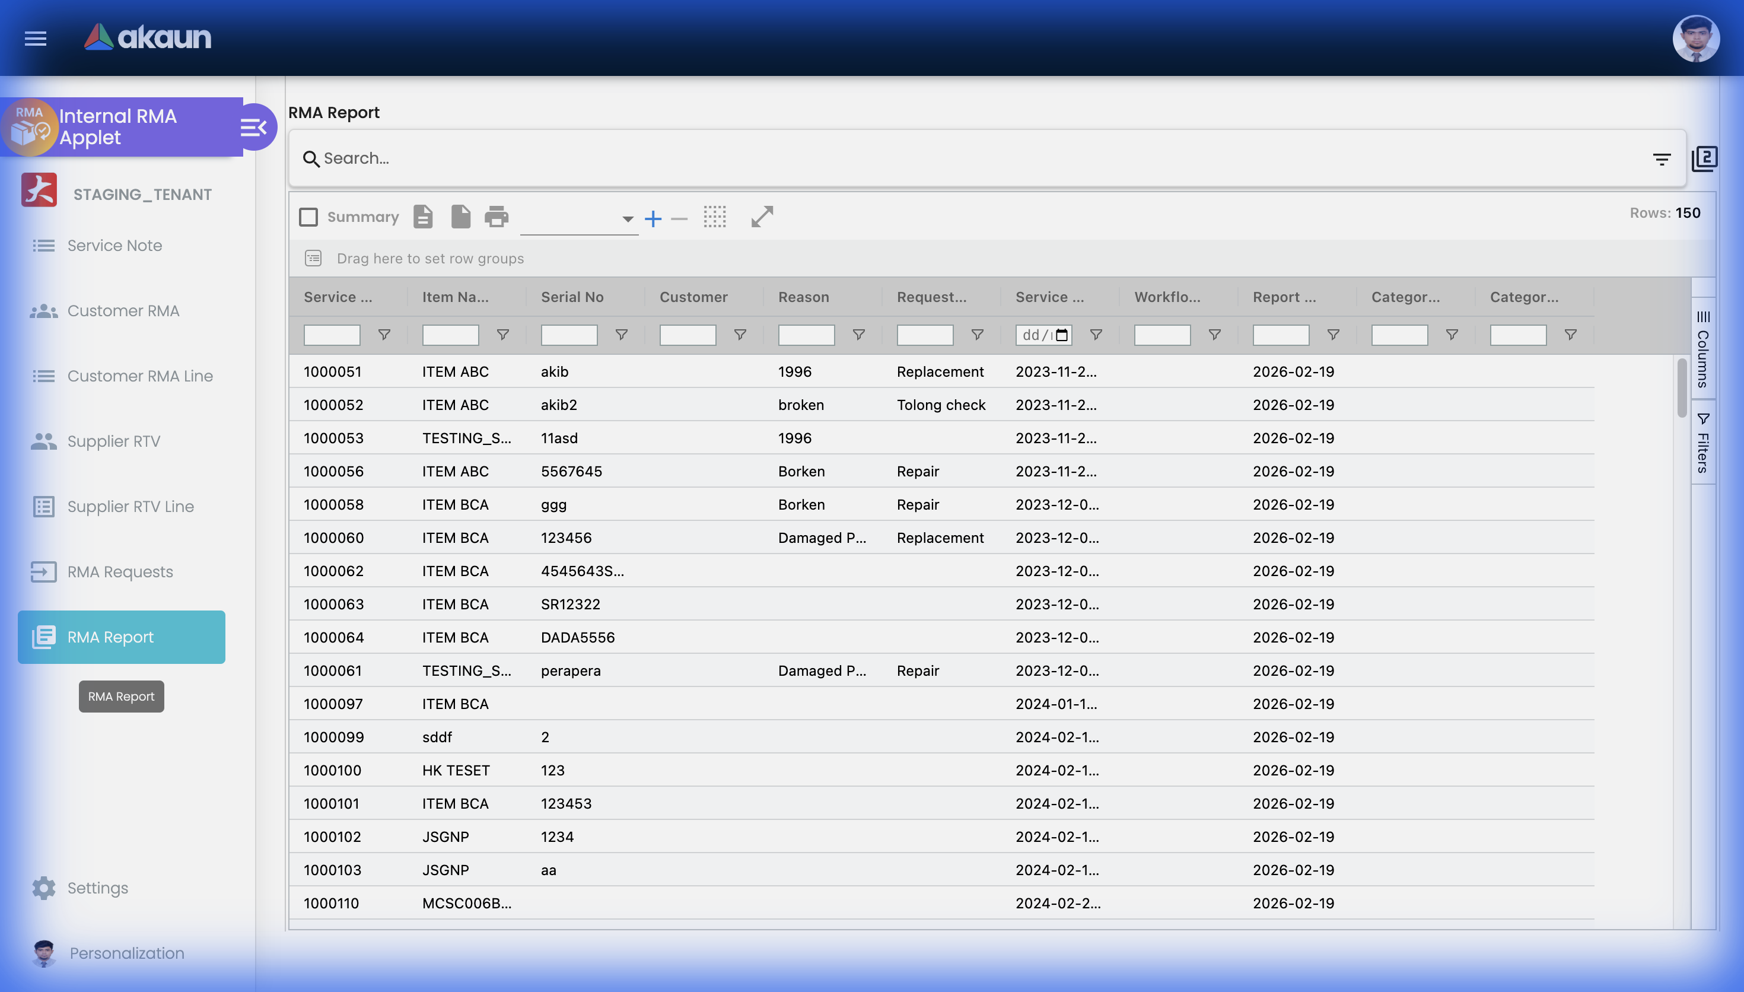The image size is (1744, 992).
Task: Open Personalization at the bottom of the sidebar
Action: [127, 953]
